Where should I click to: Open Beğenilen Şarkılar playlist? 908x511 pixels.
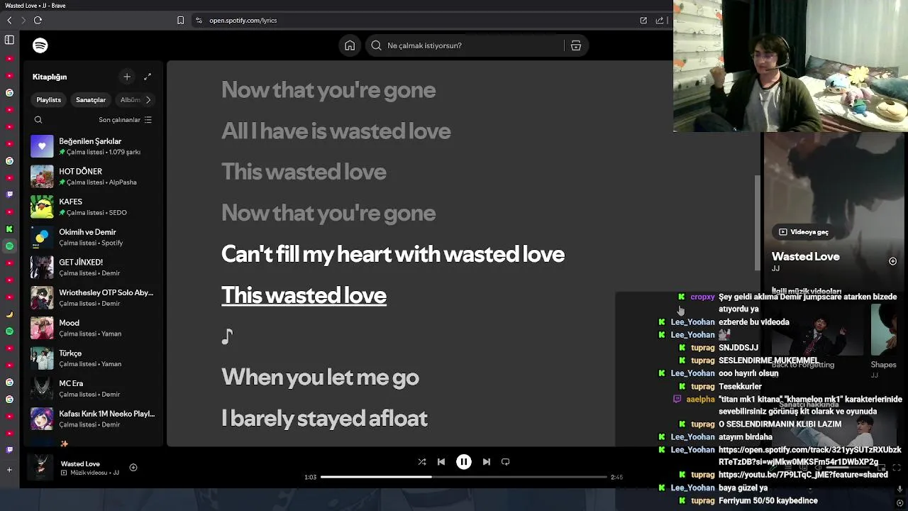coord(92,146)
